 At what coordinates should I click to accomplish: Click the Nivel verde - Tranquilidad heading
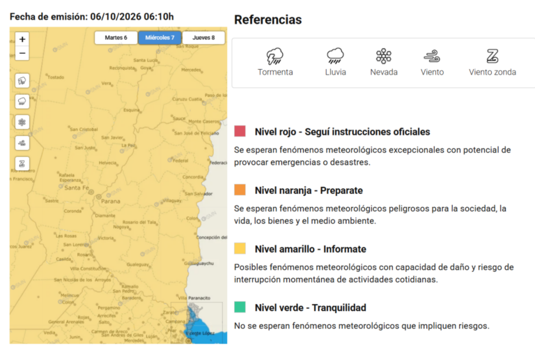[310, 307]
